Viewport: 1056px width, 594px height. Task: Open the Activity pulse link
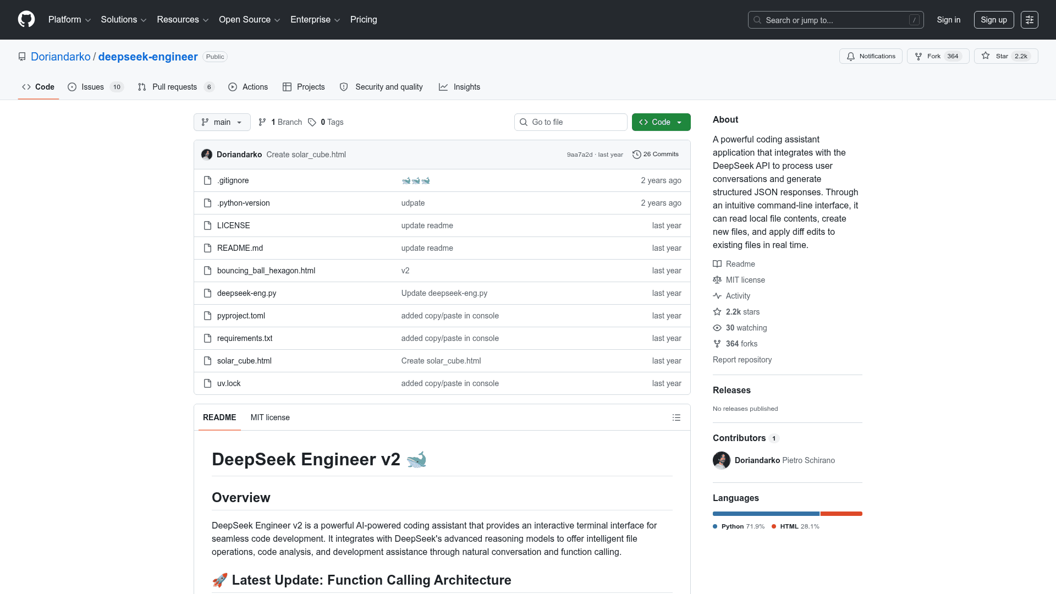click(x=732, y=296)
